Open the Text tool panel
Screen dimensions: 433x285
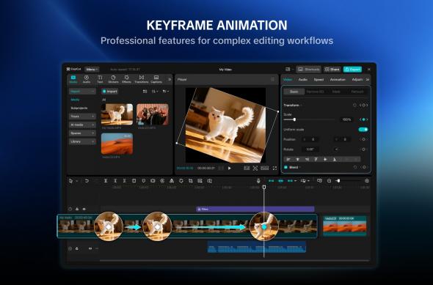100,79
